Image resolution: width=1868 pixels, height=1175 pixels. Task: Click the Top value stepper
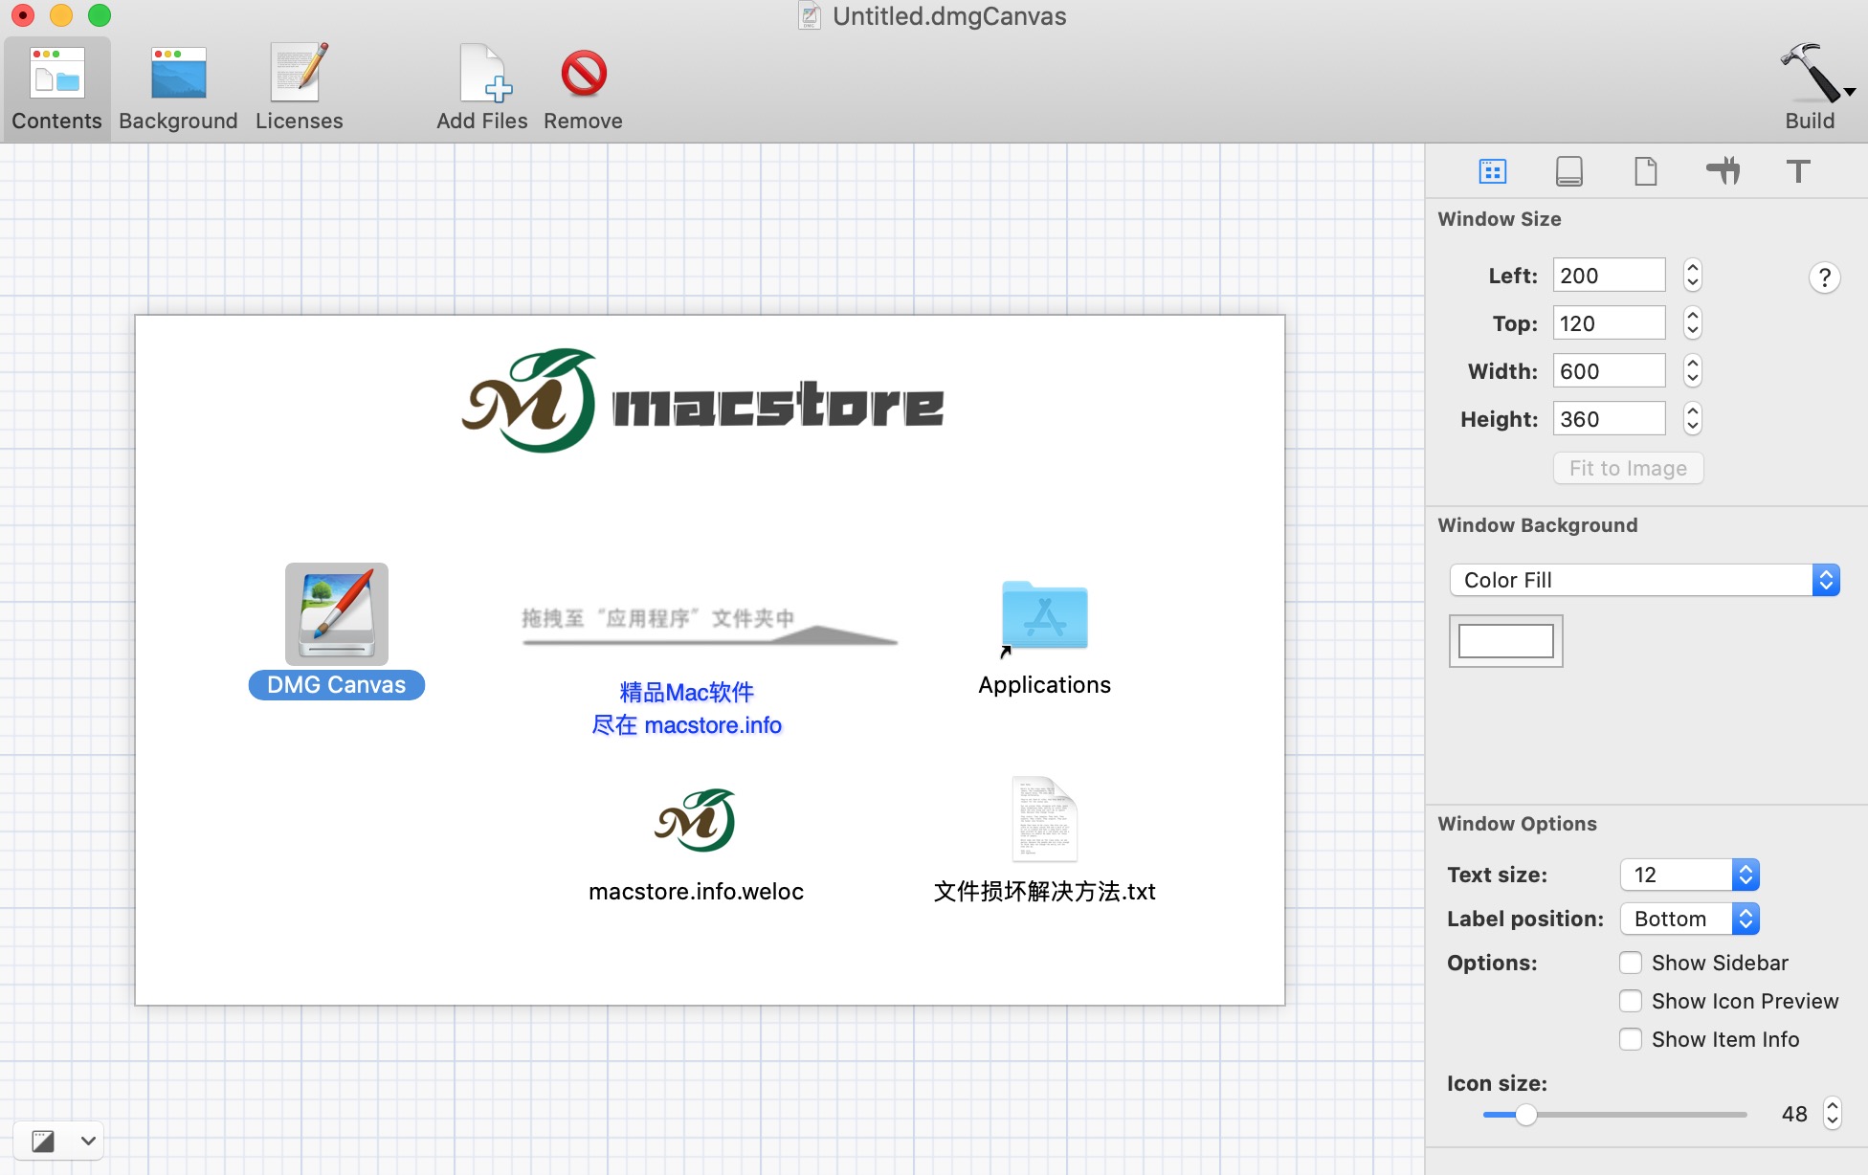[x=1692, y=323]
